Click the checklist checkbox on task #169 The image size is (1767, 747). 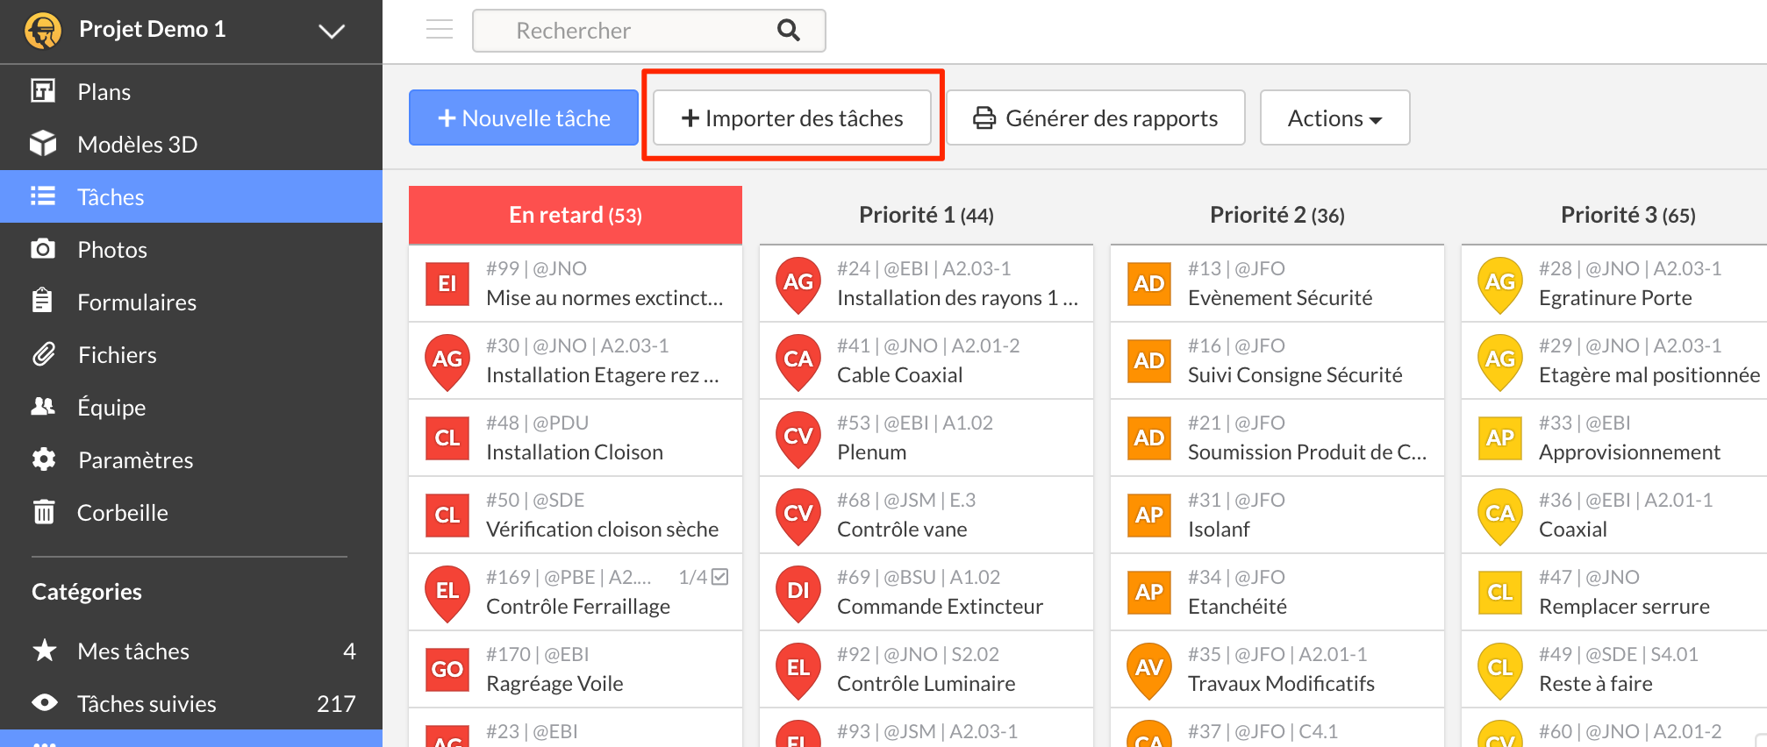point(720,577)
